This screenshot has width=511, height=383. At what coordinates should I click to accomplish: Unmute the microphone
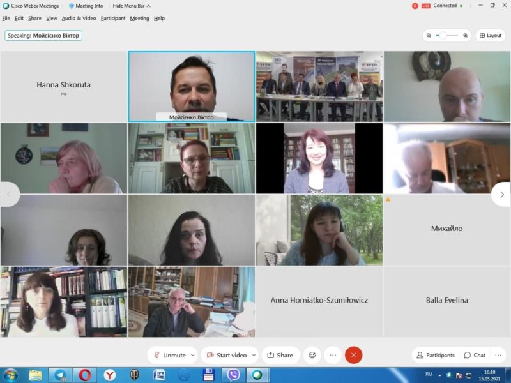[x=169, y=356]
